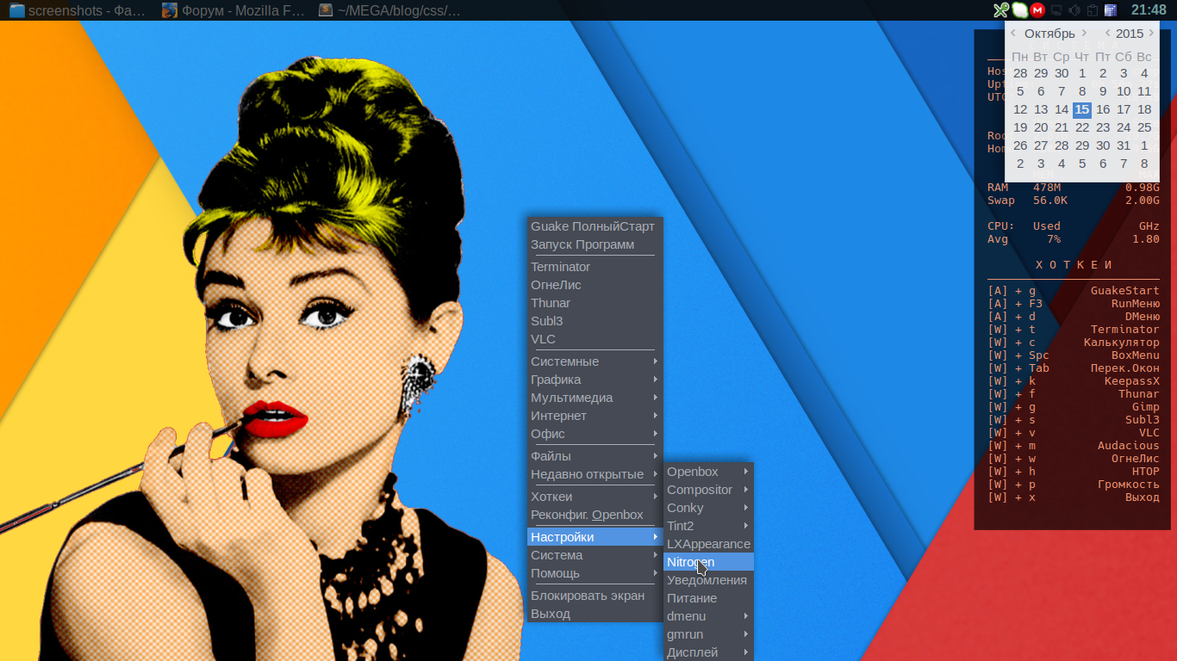Choose Guake ПолныйСтарт menu entry

coord(595,226)
